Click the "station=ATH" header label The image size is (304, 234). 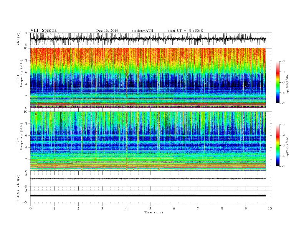pyautogui.click(x=142, y=31)
